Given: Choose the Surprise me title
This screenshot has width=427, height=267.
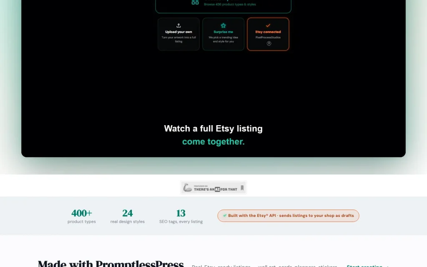Looking at the screenshot, I should tap(224, 32).
